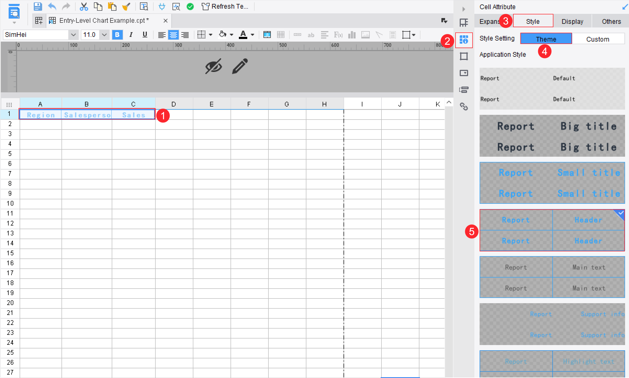Click the Custom style setting button
The height and width of the screenshot is (378, 629).
point(598,39)
